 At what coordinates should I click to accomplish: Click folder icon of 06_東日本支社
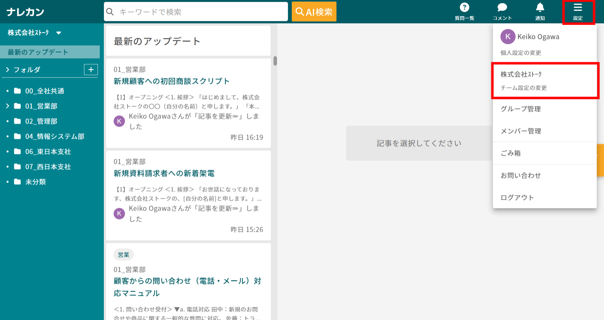pyautogui.click(x=18, y=151)
